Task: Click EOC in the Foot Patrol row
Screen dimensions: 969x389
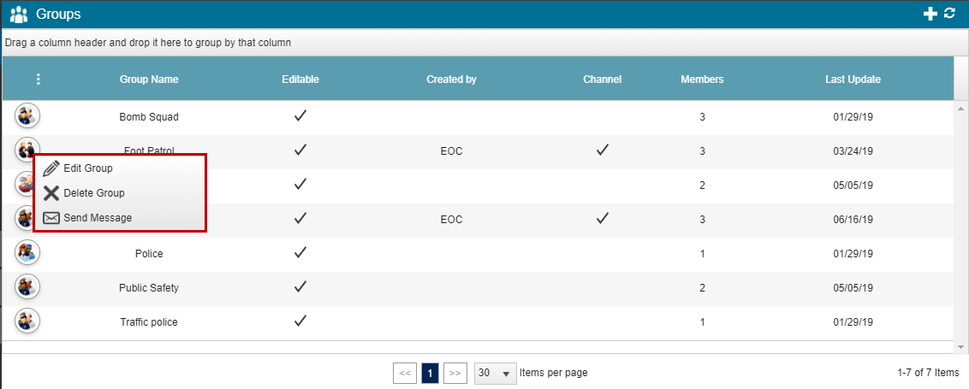Action: (x=451, y=151)
